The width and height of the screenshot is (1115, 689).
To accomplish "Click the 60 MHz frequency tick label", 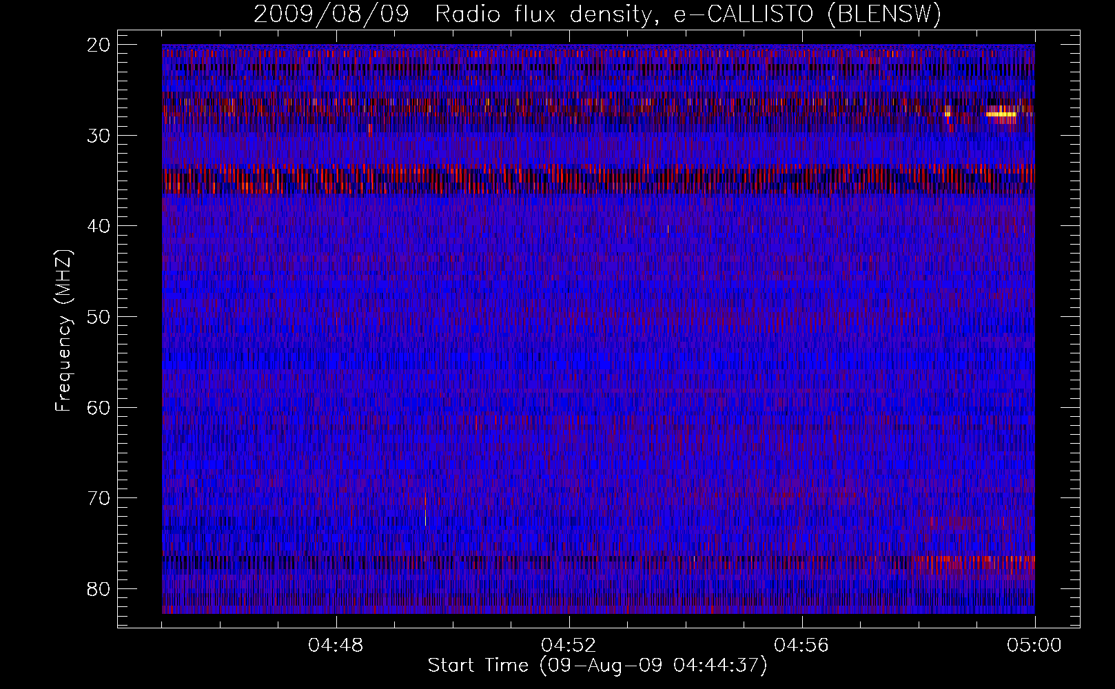I will click(99, 407).
